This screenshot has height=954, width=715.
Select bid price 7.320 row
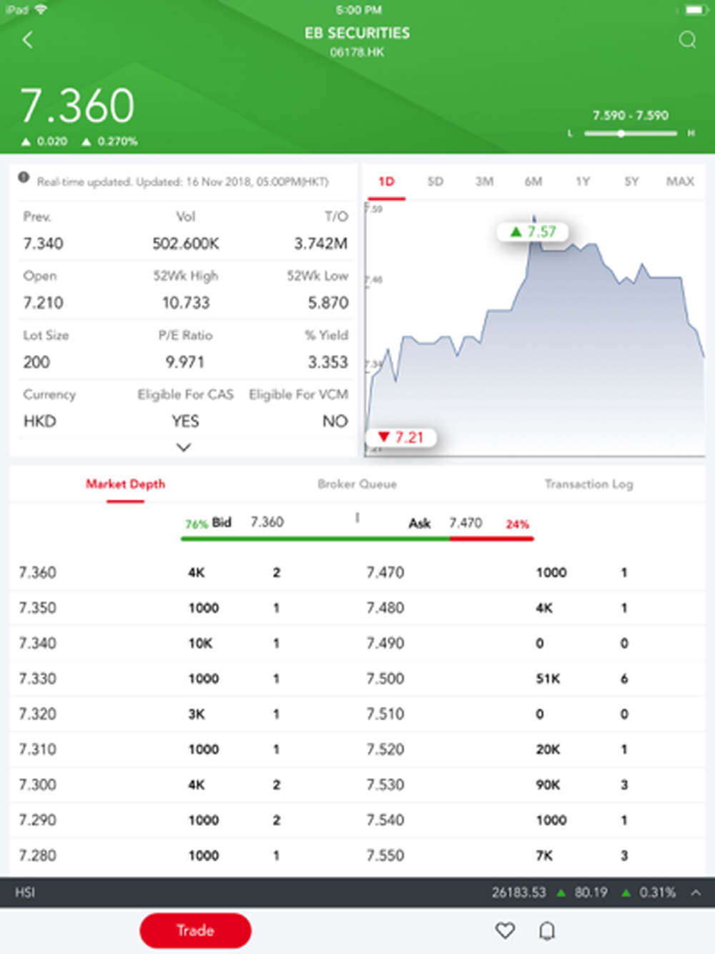pyautogui.click(x=182, y=714)
